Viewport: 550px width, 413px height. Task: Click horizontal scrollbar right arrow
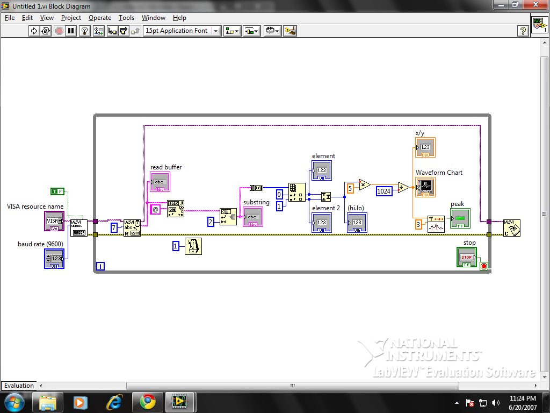pos(535,386)
